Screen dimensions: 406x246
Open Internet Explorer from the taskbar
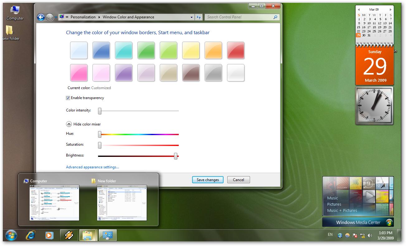31,235
